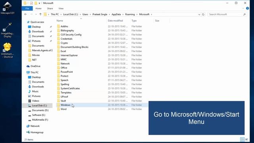Open Network in the navigation pane
Image resolution: width=254 pixels, height=143 pixels.
tap(33, 126)
